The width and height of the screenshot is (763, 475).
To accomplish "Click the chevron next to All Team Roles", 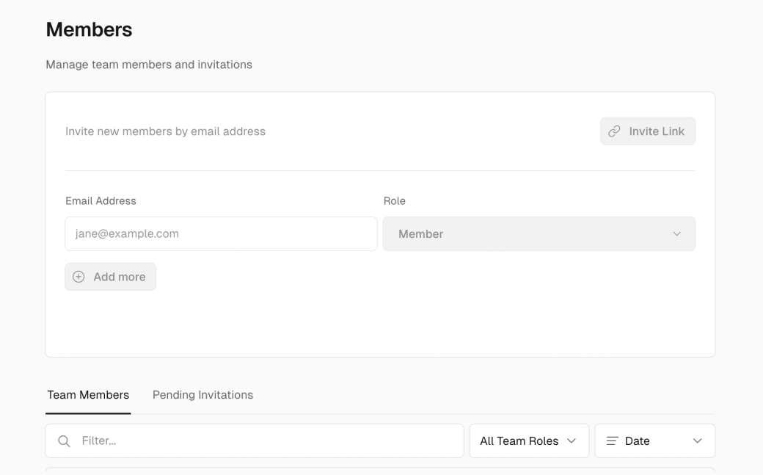I will coord(573,440).
